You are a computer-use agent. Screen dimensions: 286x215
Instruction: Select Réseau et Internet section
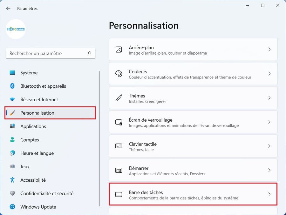(39, 99)
